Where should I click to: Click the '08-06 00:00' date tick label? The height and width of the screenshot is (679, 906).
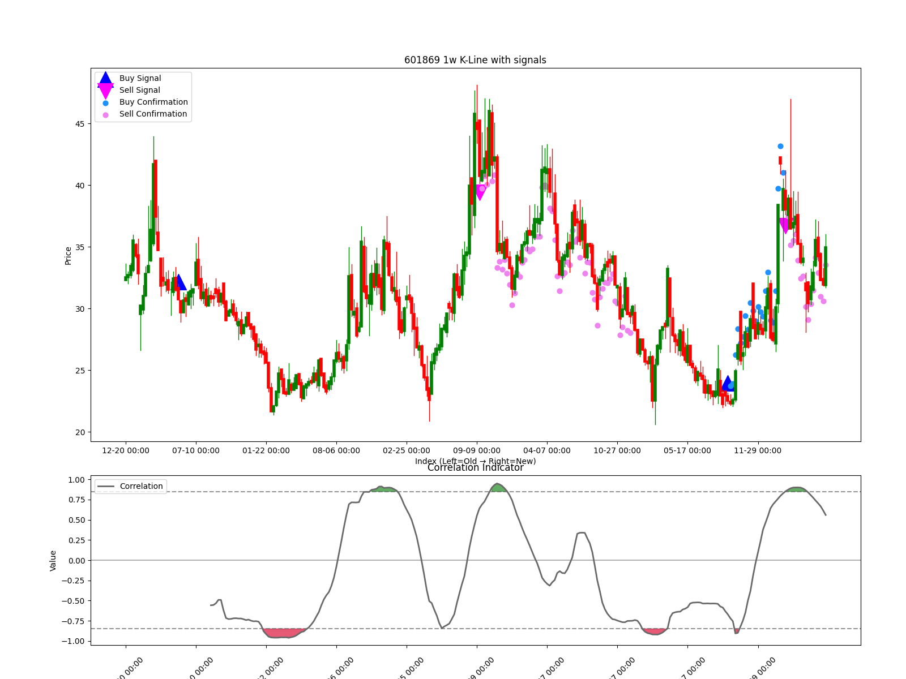[336, 451]
